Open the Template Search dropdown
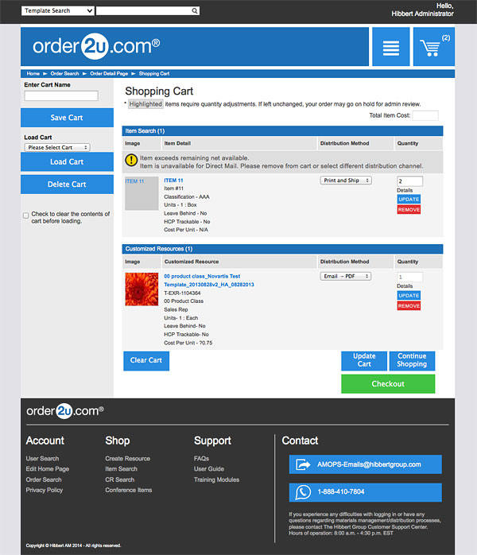477x555 pixels. point(58,11)
